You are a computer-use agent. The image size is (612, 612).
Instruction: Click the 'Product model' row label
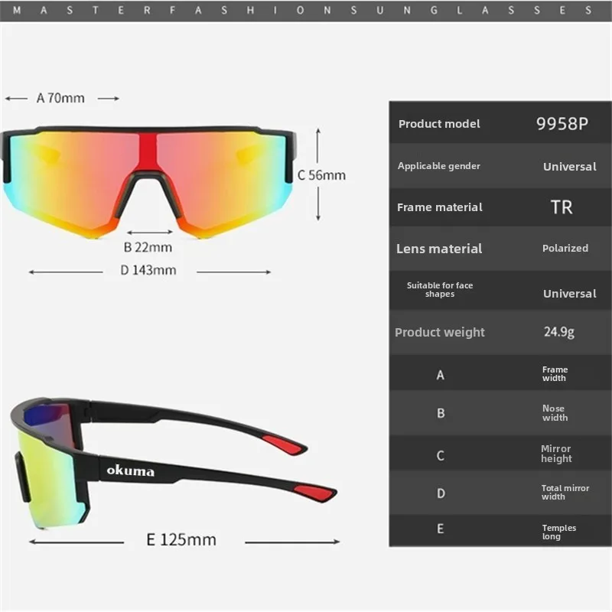pyautogui.click(x=439, y=124)
